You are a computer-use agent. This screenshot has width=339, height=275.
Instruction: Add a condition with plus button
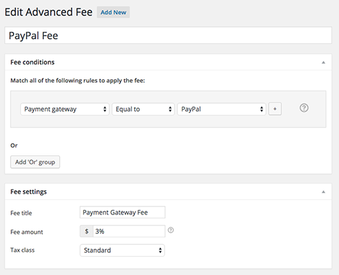[x=275, y=109]
